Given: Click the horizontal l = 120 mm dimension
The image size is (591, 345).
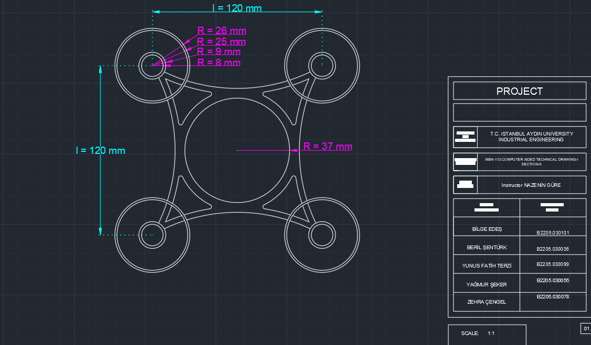Looking at the screenshot, I should [237, 8].
